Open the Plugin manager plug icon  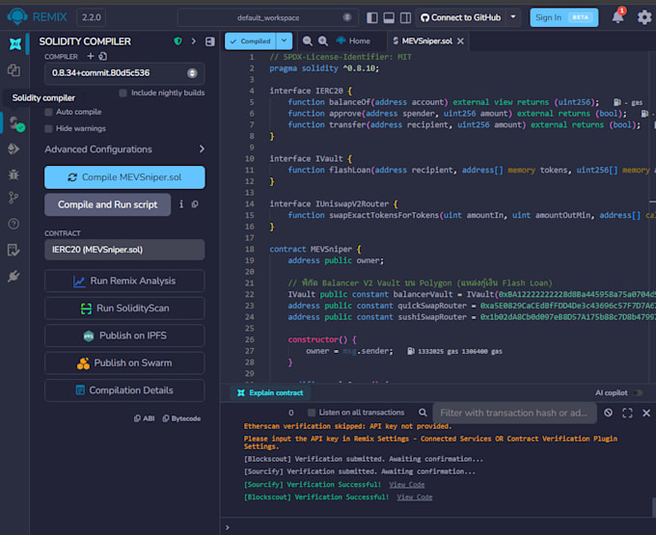coord(14,277)
